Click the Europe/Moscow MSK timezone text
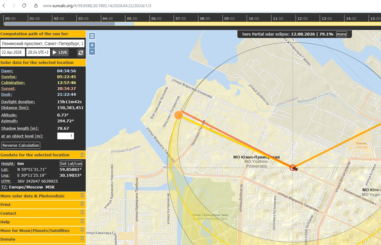Screen dimensions: 381x245 coord(32,187)
